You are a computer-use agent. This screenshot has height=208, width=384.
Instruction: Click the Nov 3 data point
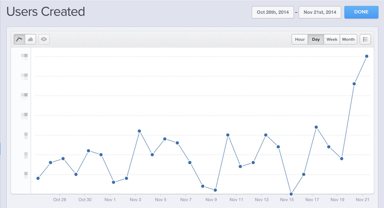139,131
